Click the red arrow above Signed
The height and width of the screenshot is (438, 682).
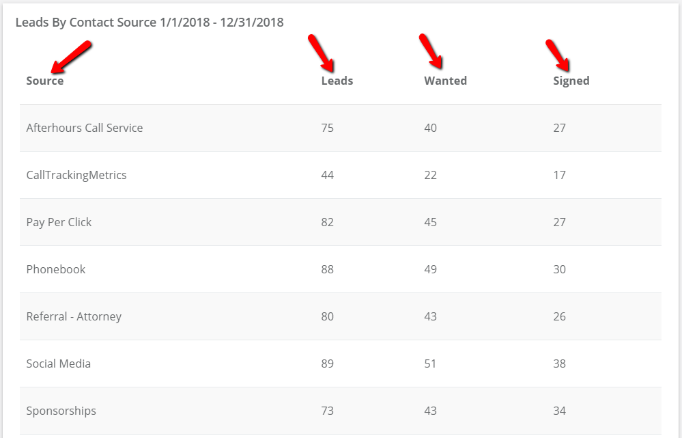pyautogui.click(x=558, y=55)
